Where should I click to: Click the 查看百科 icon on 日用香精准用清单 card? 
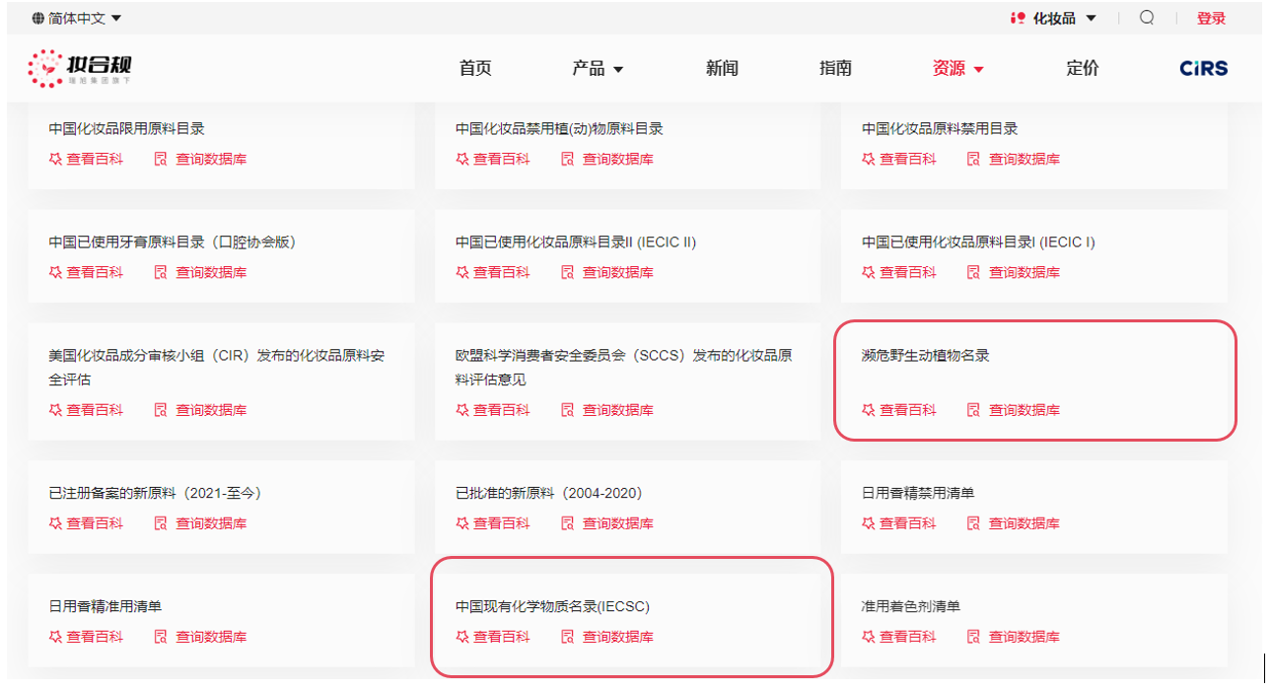click(x=54, y=636)
